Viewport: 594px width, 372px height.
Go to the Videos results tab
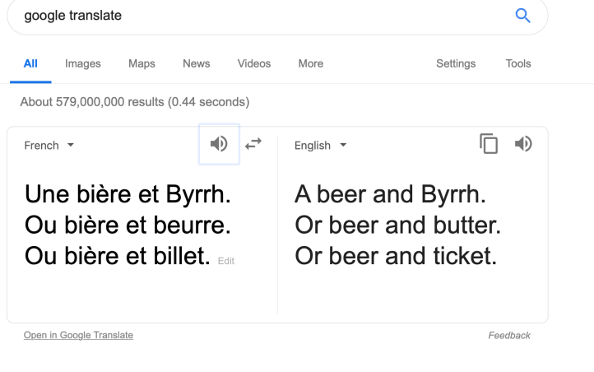coord(253,63)
